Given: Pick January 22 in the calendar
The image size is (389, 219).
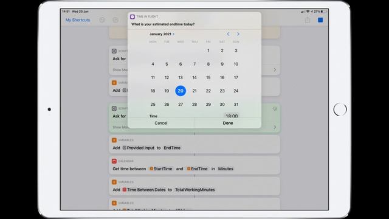Looking at the screenshot, I should tap(208, 91).
